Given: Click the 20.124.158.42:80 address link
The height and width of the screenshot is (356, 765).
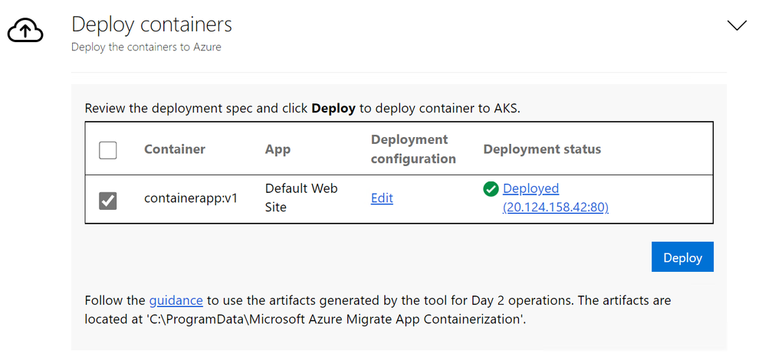Looking at the screenshot, I should [556, 207].
